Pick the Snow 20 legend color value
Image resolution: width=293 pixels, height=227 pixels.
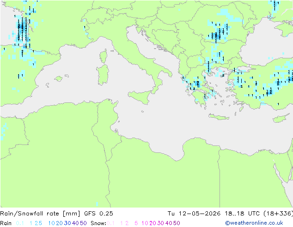pos(153,223)
